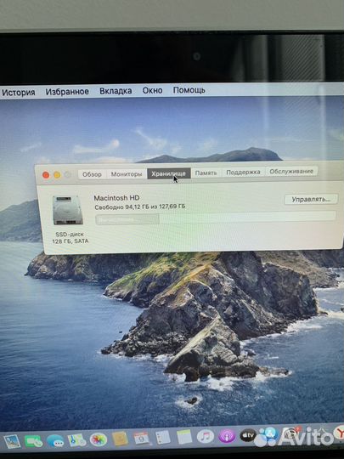
Task: Open the История menu
Action: pos(18,92)
